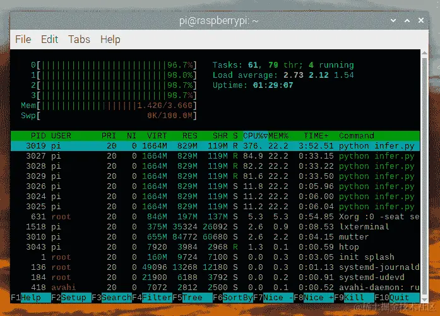This screenshot has height=316, width=440.
Task: Sort by the MEM% column header
Action: [278, 136]
